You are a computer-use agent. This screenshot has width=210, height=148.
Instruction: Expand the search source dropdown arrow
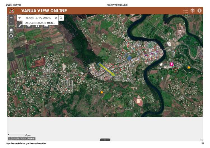(20, 18)
